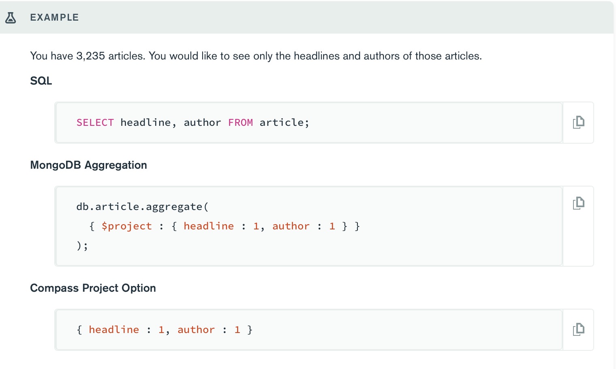Click the EXAMPLE header label
The width and height of the screenshot is (616, 369).
pyautogui.click(x=54, y=17)
